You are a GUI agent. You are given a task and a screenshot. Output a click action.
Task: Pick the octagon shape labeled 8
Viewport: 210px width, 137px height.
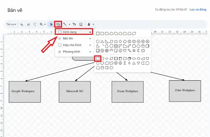138,41
